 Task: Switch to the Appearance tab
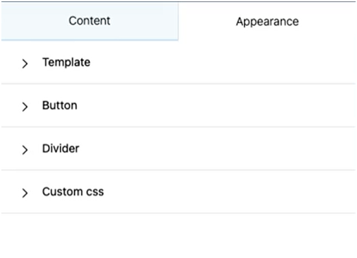click(267, 21)
